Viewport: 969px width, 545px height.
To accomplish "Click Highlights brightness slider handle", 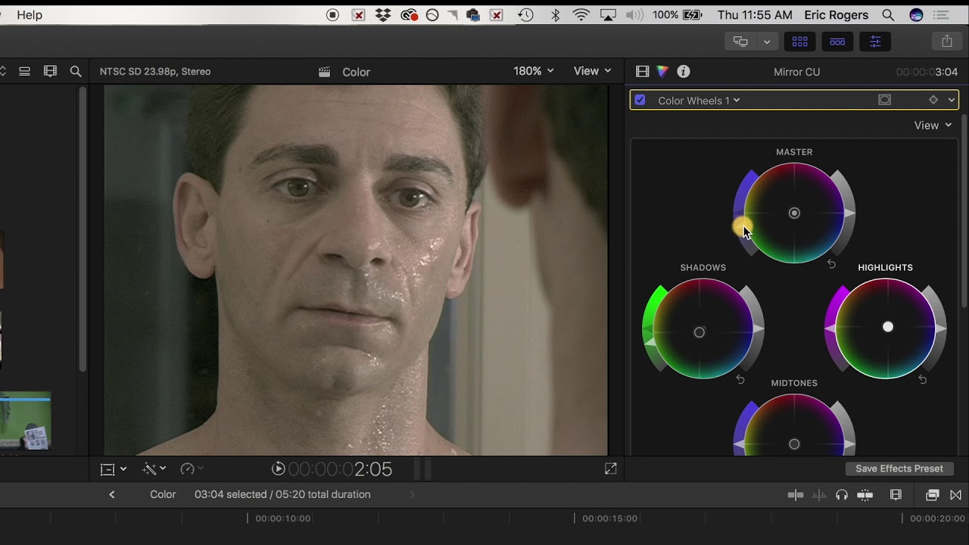I will pyautogui.click(x=941, y=329).
